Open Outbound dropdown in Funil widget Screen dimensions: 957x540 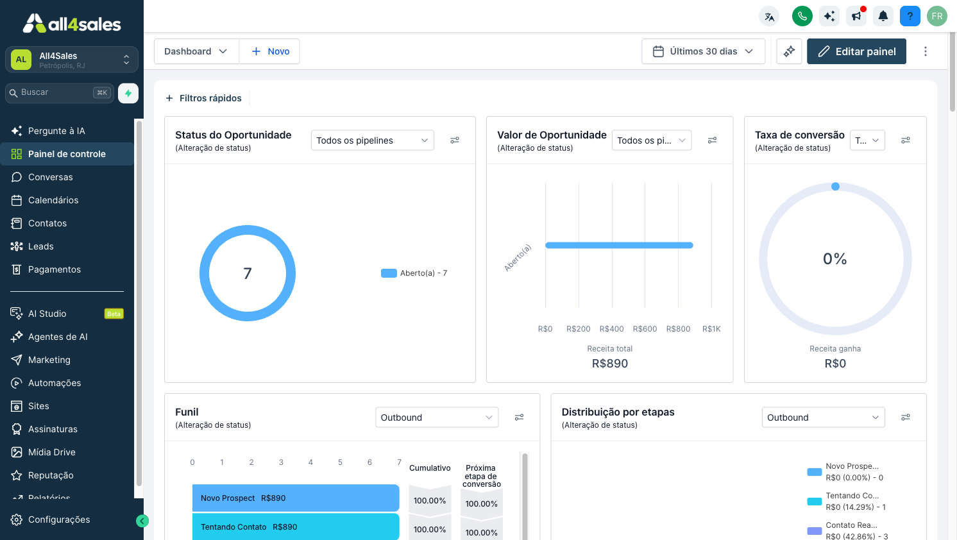437,418
